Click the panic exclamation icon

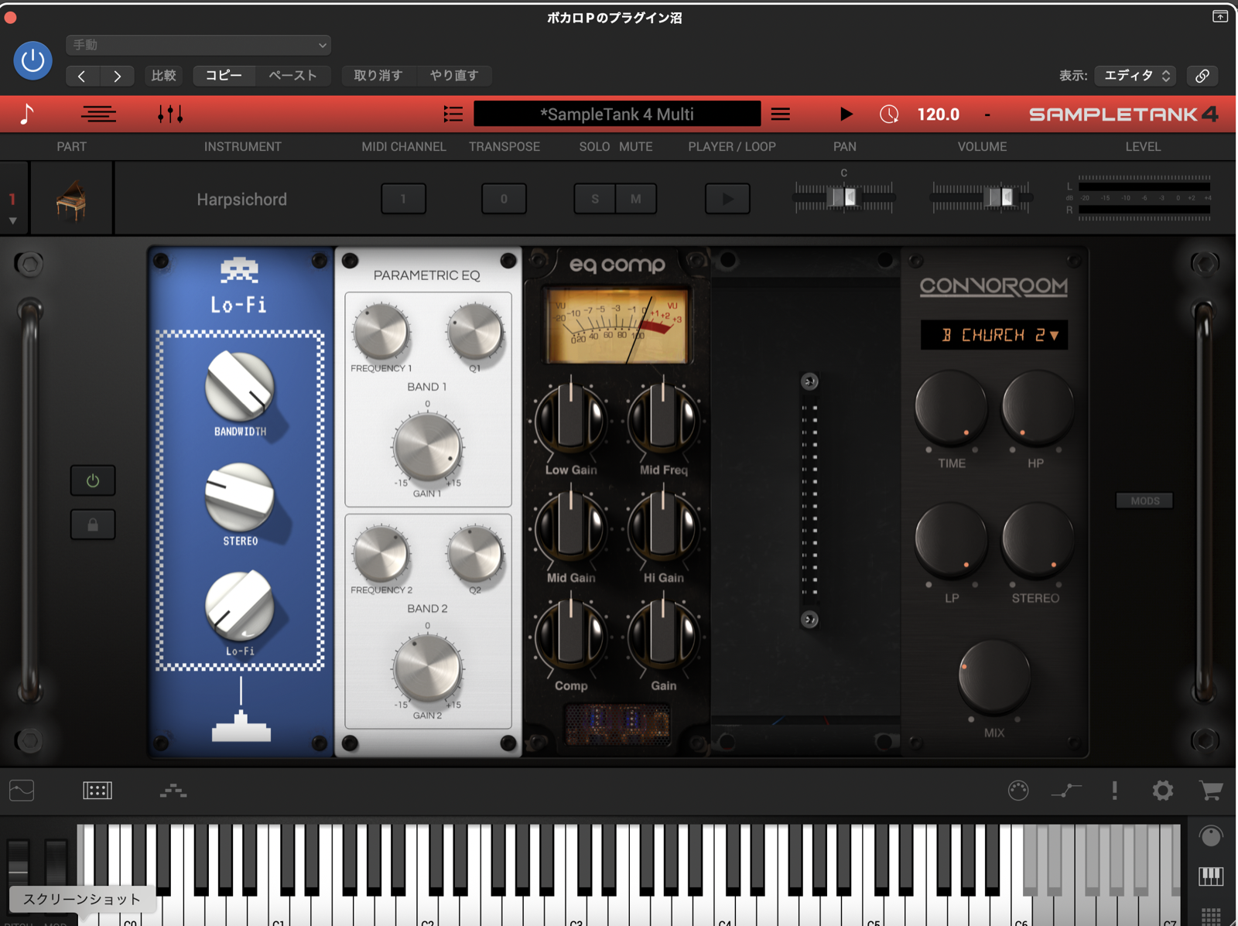tap(1114, 791)
